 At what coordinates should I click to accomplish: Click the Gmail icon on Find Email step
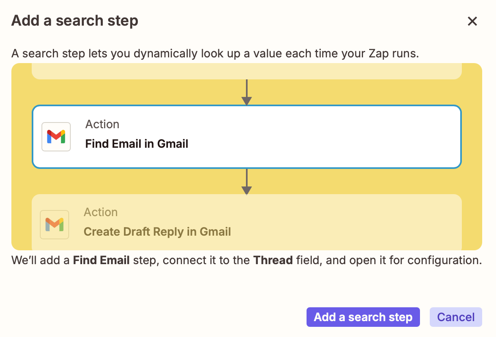click(x=56, y=137)
